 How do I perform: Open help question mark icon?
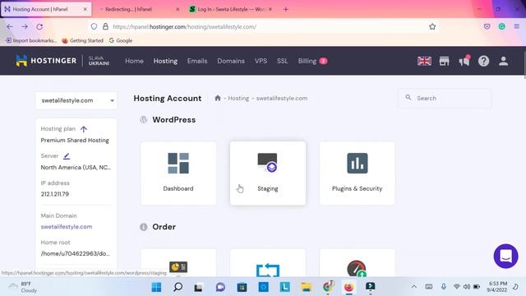tap(483, 61)
